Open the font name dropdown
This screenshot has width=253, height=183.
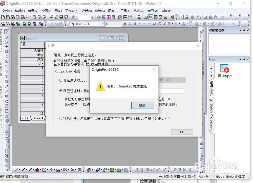pyautogui.click(x=103, y=24)
